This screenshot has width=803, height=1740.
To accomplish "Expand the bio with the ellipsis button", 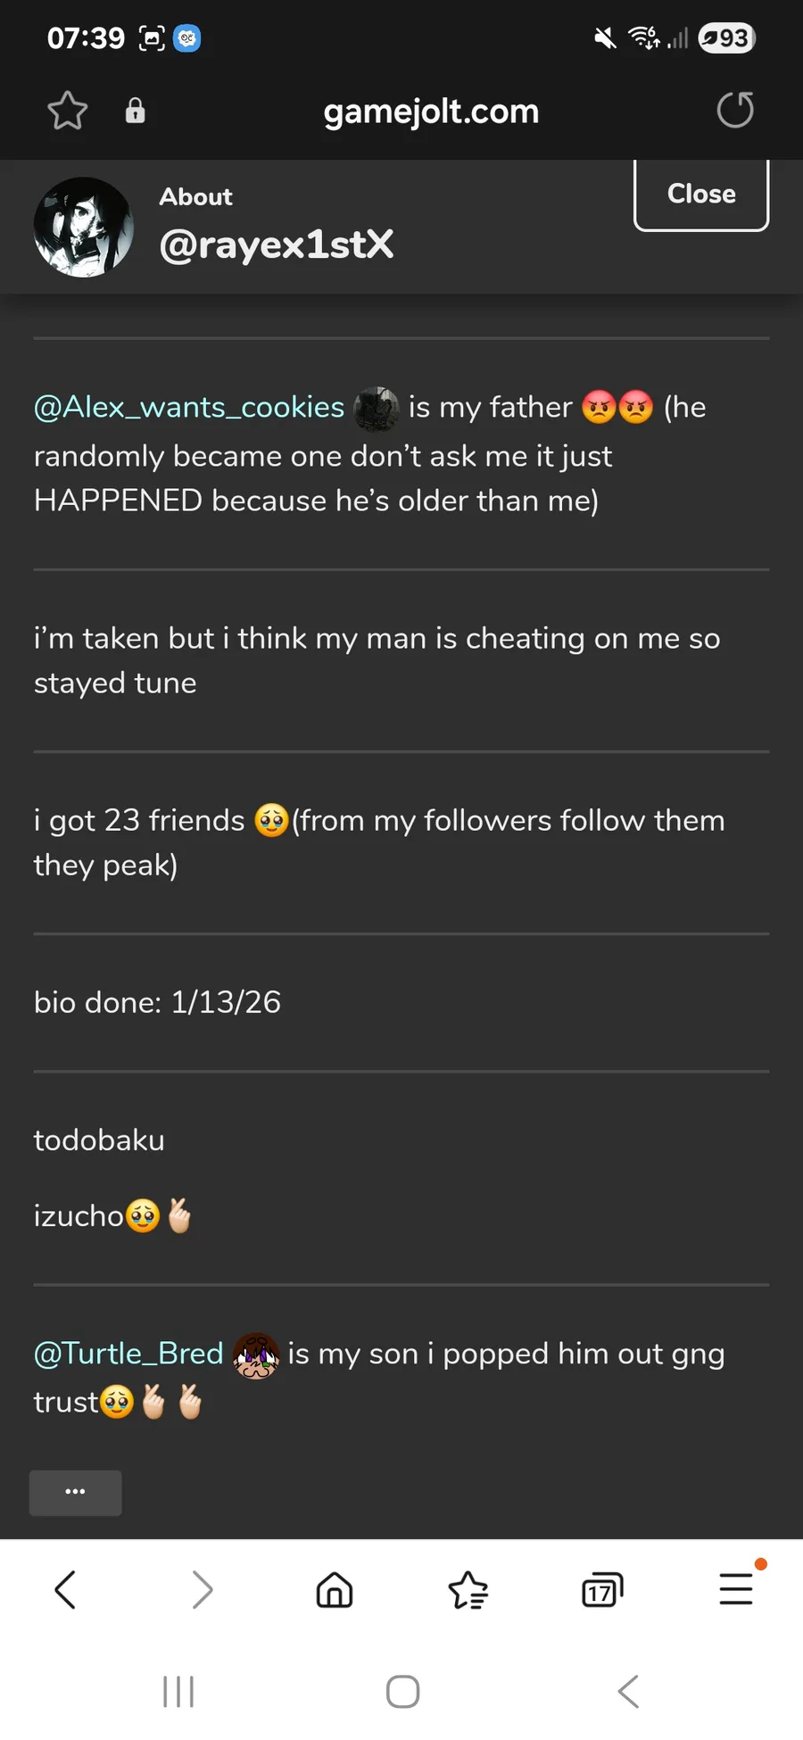I will pyautogui.click(x=76, y=1492).
